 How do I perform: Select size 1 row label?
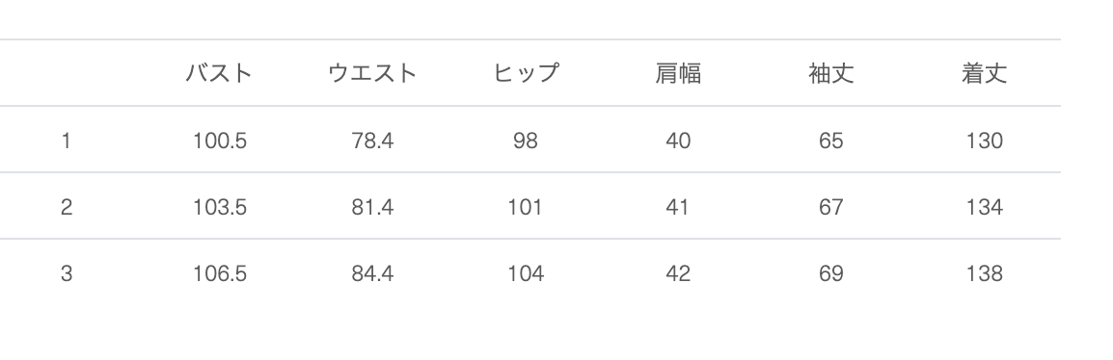(x=66, y=141)
